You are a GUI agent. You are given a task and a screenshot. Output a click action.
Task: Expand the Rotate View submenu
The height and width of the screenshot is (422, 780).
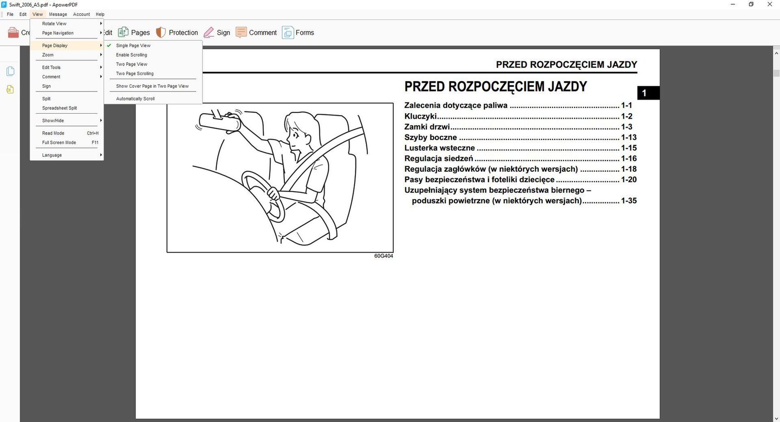coord(67,24)
